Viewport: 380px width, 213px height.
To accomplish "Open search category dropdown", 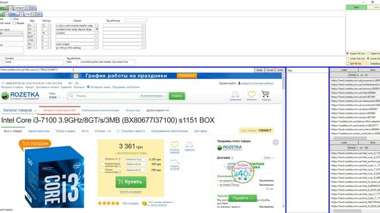I will (x=153, y=96).
